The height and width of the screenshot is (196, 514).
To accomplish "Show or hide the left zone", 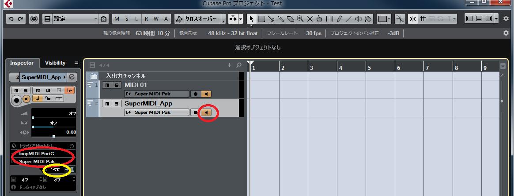I will (x=469, y=19).
